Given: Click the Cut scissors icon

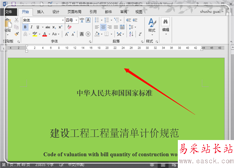Looking at the screenshot, I should click(16, 20).
